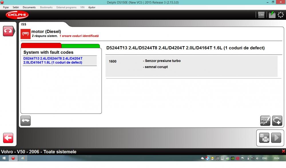
Task: Switch to the green no-faults tab
Action: [x=81, y=46]
